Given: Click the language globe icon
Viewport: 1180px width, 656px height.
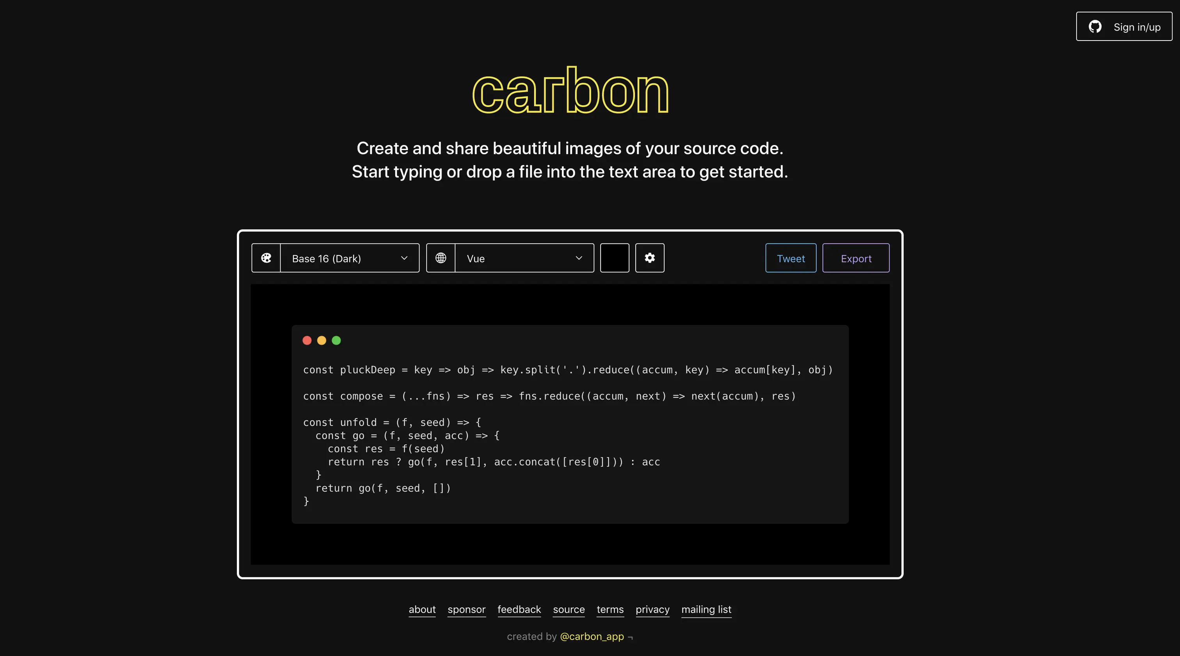Looking at the screenshot, I should (441, 258).
